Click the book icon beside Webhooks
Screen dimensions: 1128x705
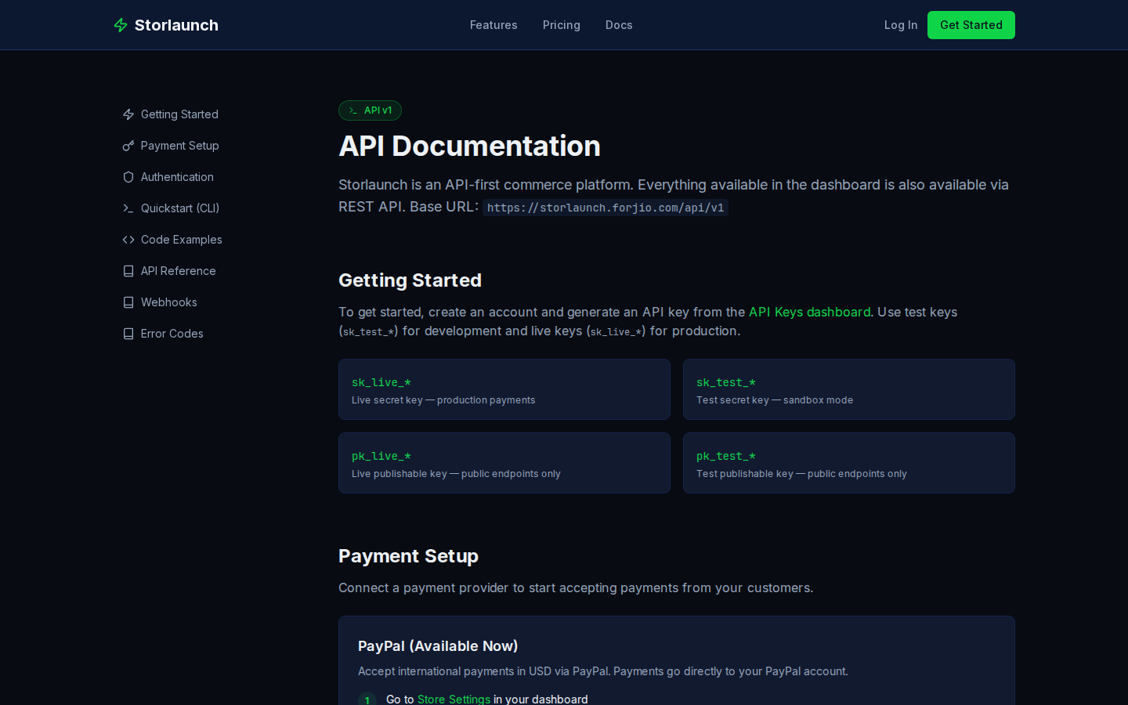128,302
